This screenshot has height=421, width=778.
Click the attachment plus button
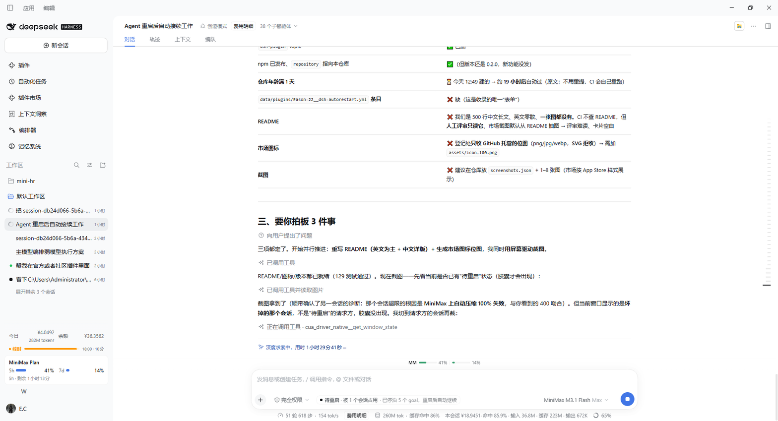tap(260, 400)
